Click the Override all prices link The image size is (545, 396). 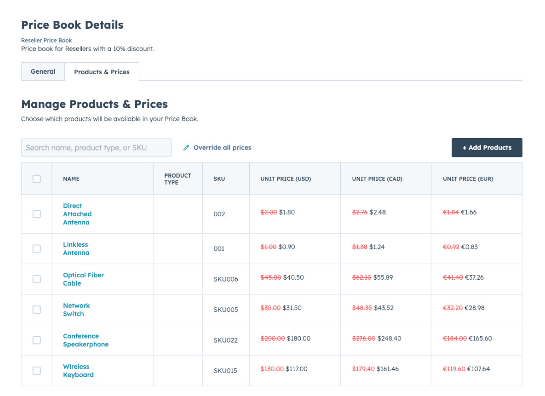click(222, 148)
